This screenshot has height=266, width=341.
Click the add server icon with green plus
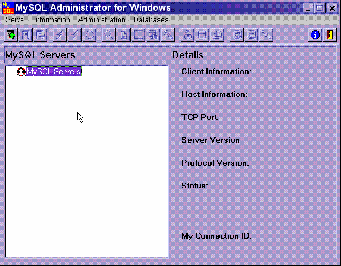pyautogui.click(x=11, y=35)
